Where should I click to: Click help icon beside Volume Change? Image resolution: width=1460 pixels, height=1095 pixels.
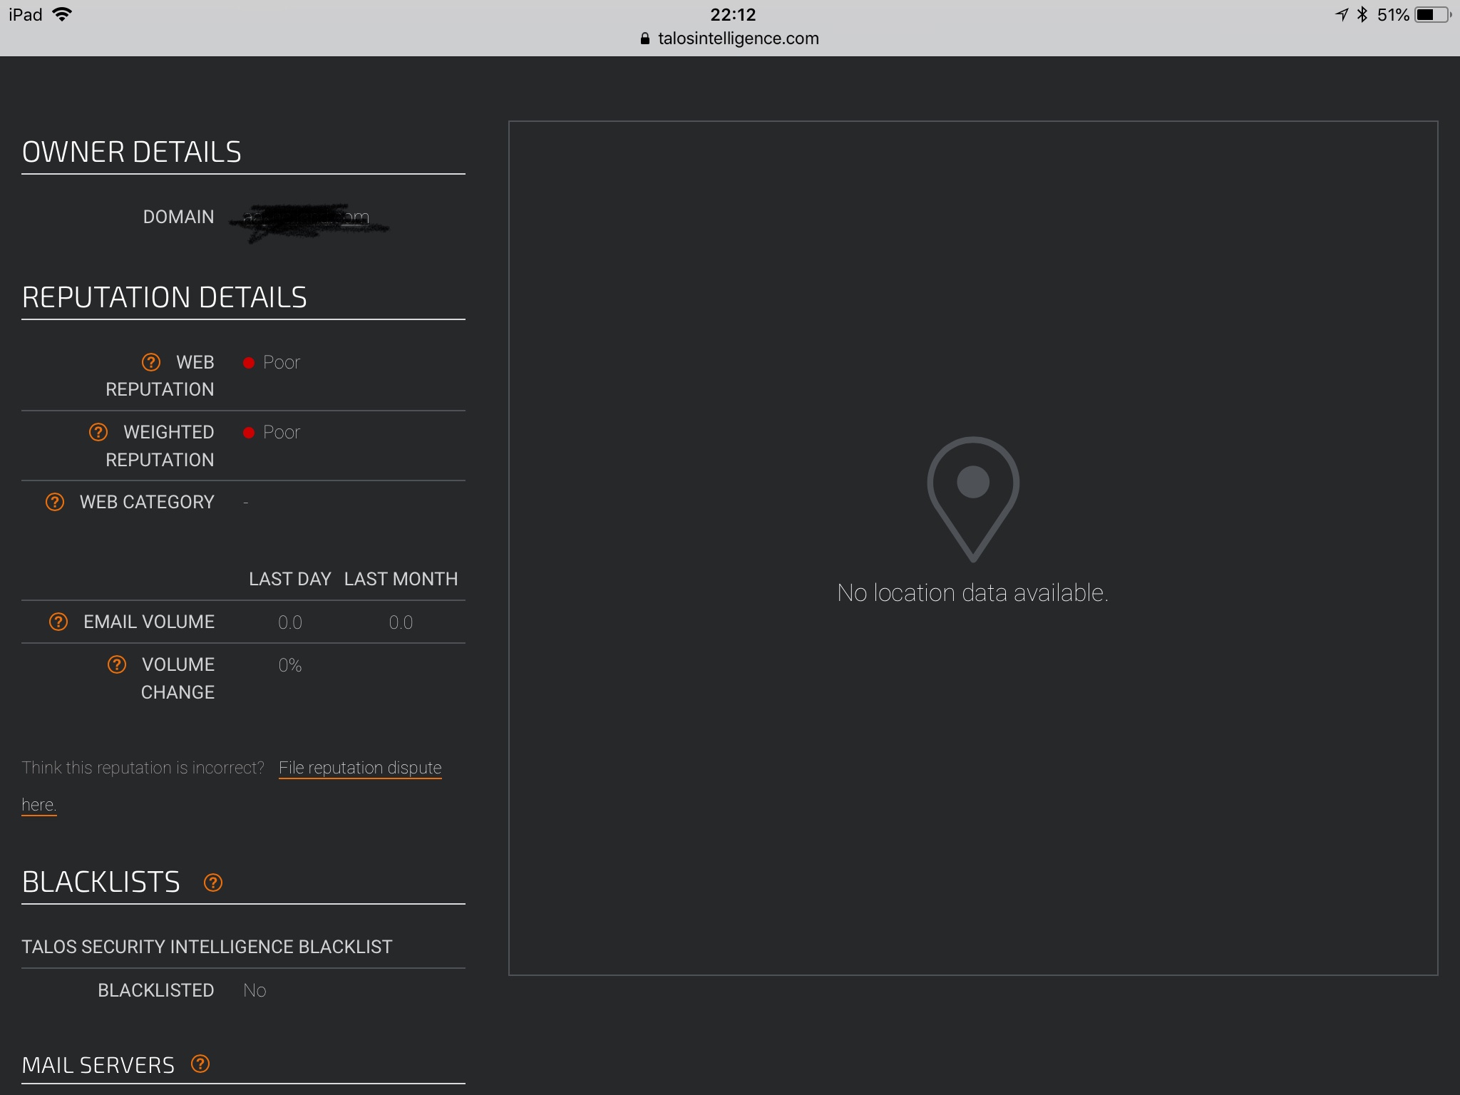pyautogui.click(x=117, y=664)
